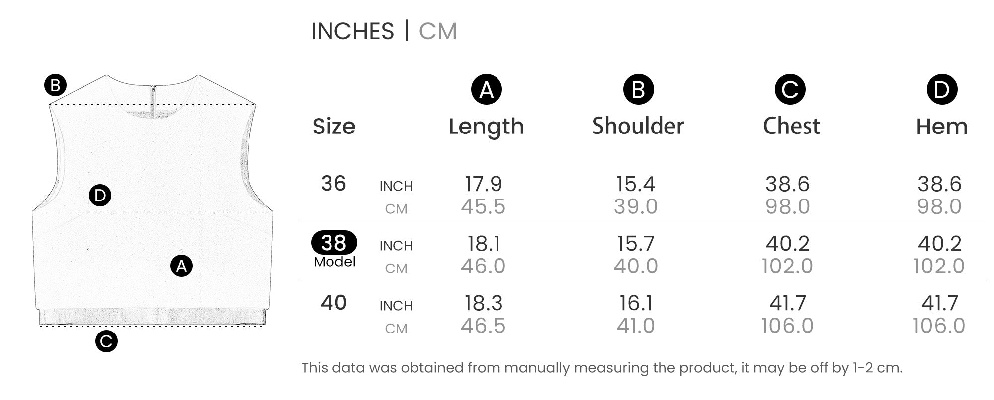Click the C marker below garment hem
This screenshot has height=400, width=994.
click(x=106, y=341)
